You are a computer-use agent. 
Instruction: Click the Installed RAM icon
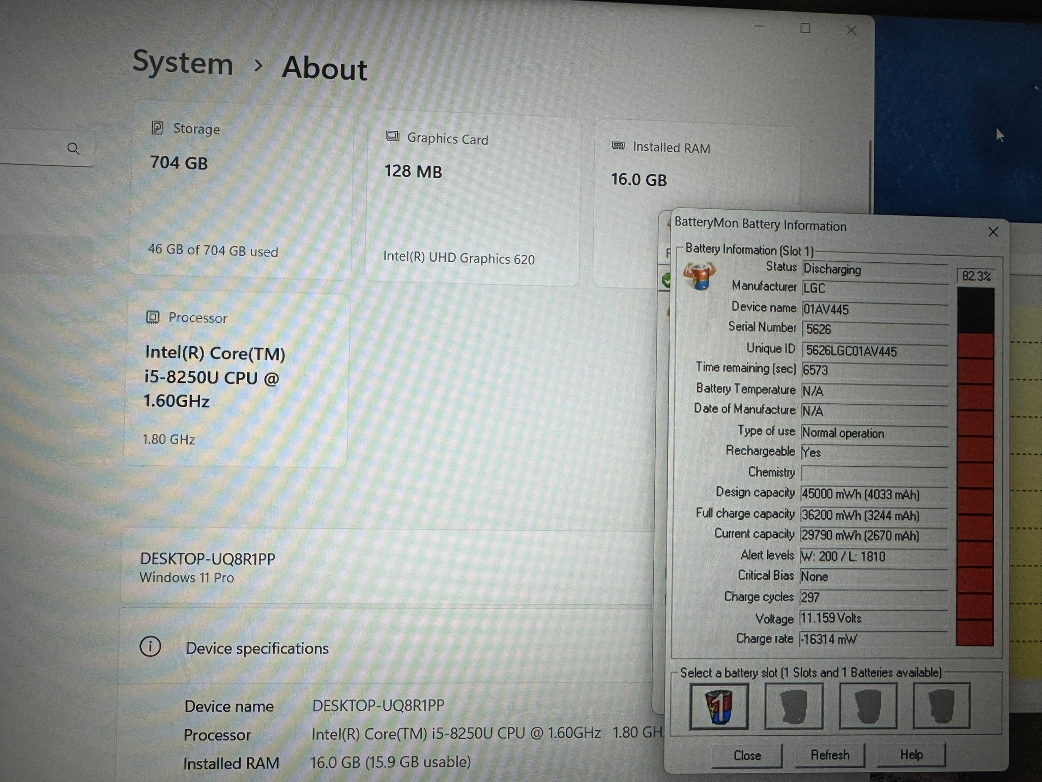pyautogui.click(x=618, y=146)
